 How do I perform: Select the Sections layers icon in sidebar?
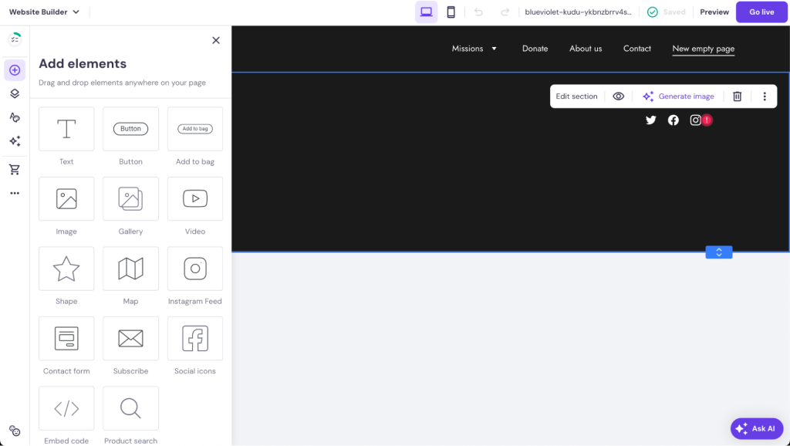click(14, 93)
